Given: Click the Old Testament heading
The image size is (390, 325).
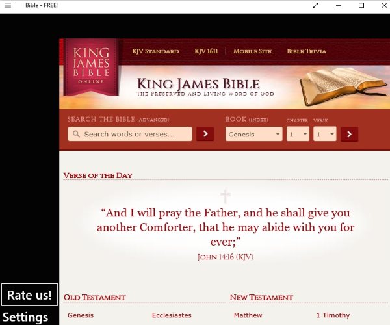Looking at the screenshot, I should point(94,298).
